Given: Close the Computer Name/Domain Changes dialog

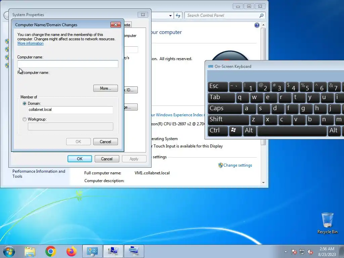Looking at the screenshot, I should click(116, 25).
